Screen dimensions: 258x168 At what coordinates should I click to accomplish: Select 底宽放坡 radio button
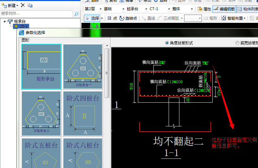(237, 43)
